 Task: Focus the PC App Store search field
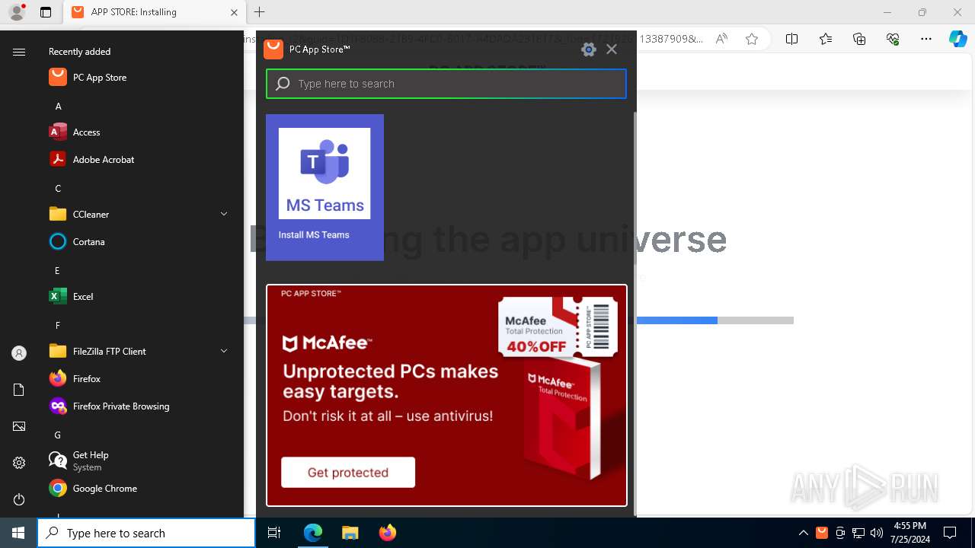(x=446, y=84)
